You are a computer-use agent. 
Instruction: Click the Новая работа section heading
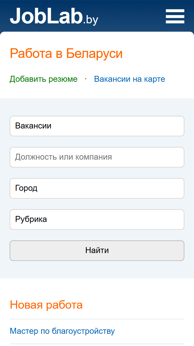coord(46,304)
